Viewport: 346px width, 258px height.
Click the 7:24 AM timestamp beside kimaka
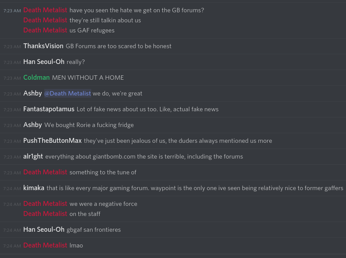tap(12, 188)
